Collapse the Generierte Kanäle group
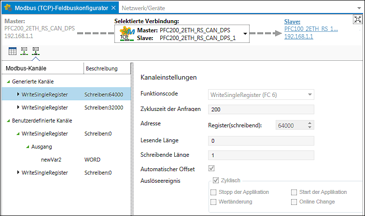Viewport: 365px width, 216px height. point(8,81)
